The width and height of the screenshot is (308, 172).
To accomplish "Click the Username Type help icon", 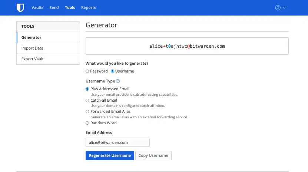I will [x=118, y=81].
